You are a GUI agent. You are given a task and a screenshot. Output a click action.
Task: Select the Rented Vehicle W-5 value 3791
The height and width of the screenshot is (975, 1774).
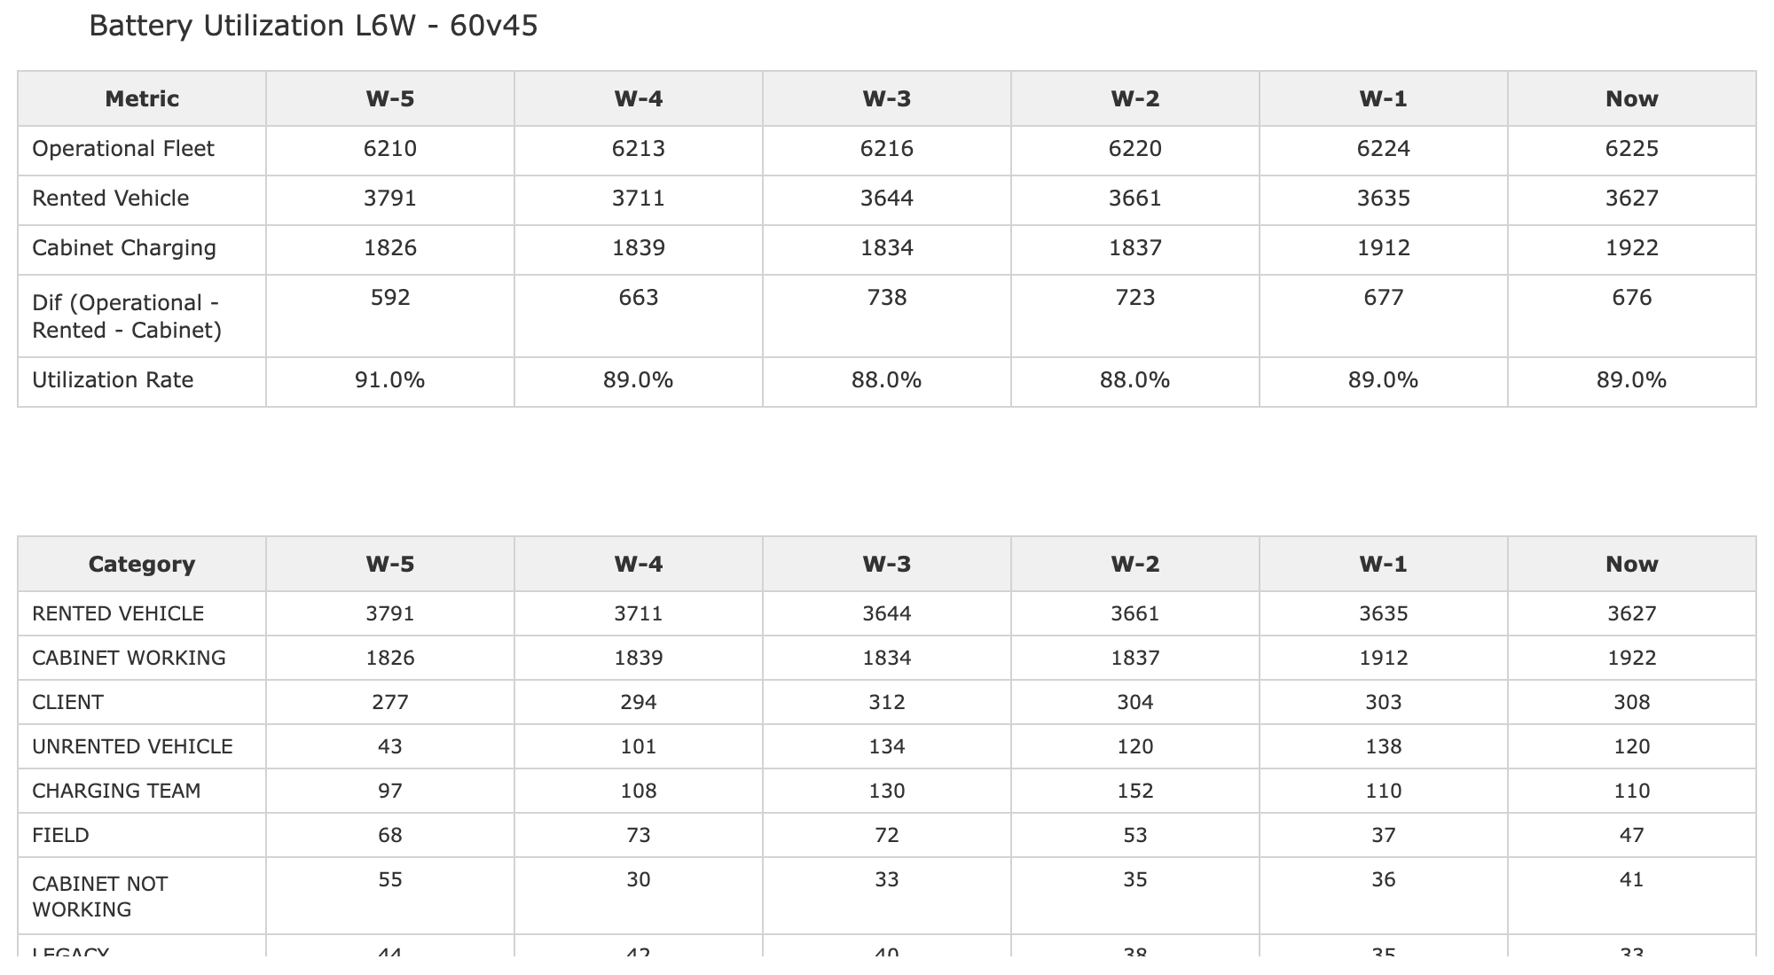(390, 198)
